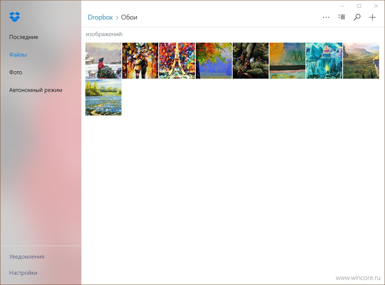Click the Обои breadcrumb folder name
Image resolution: width=385 pixels, height=285 pixels.
pos(129,17)
